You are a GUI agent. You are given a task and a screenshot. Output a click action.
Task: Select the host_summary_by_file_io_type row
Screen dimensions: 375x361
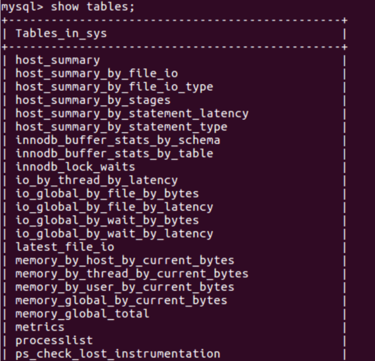click(114, 87)
